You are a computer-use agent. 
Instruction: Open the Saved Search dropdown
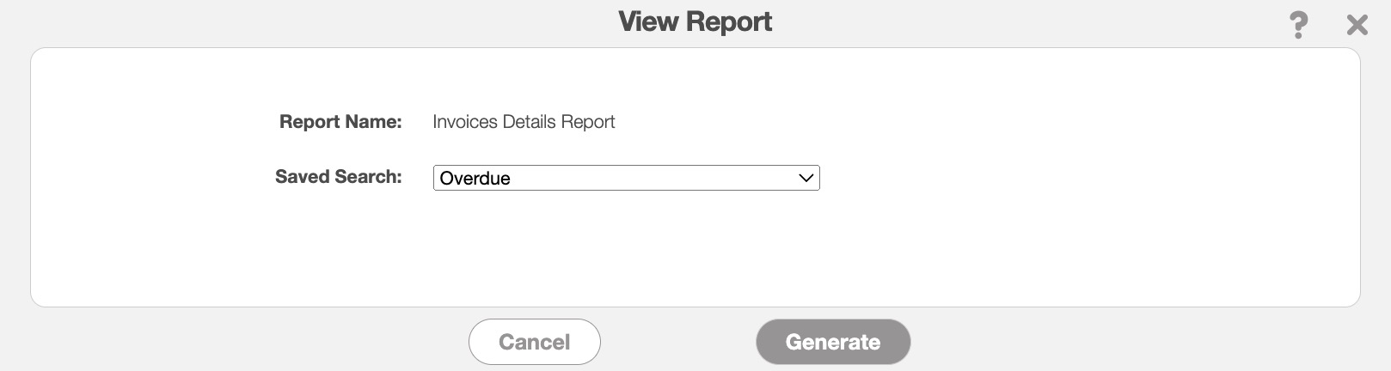[626, 178]
